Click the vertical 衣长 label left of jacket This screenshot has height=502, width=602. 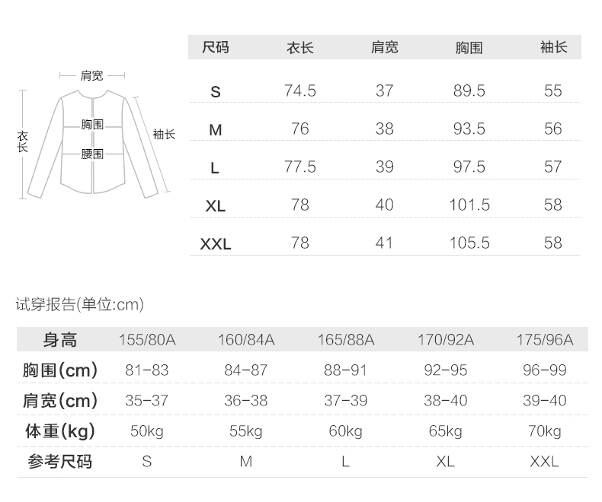[23, 141]
